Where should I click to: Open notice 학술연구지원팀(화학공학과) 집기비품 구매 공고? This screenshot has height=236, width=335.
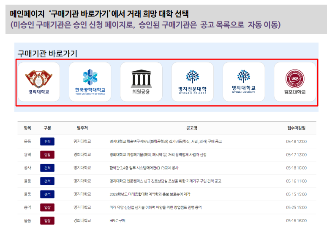[166, 142]
